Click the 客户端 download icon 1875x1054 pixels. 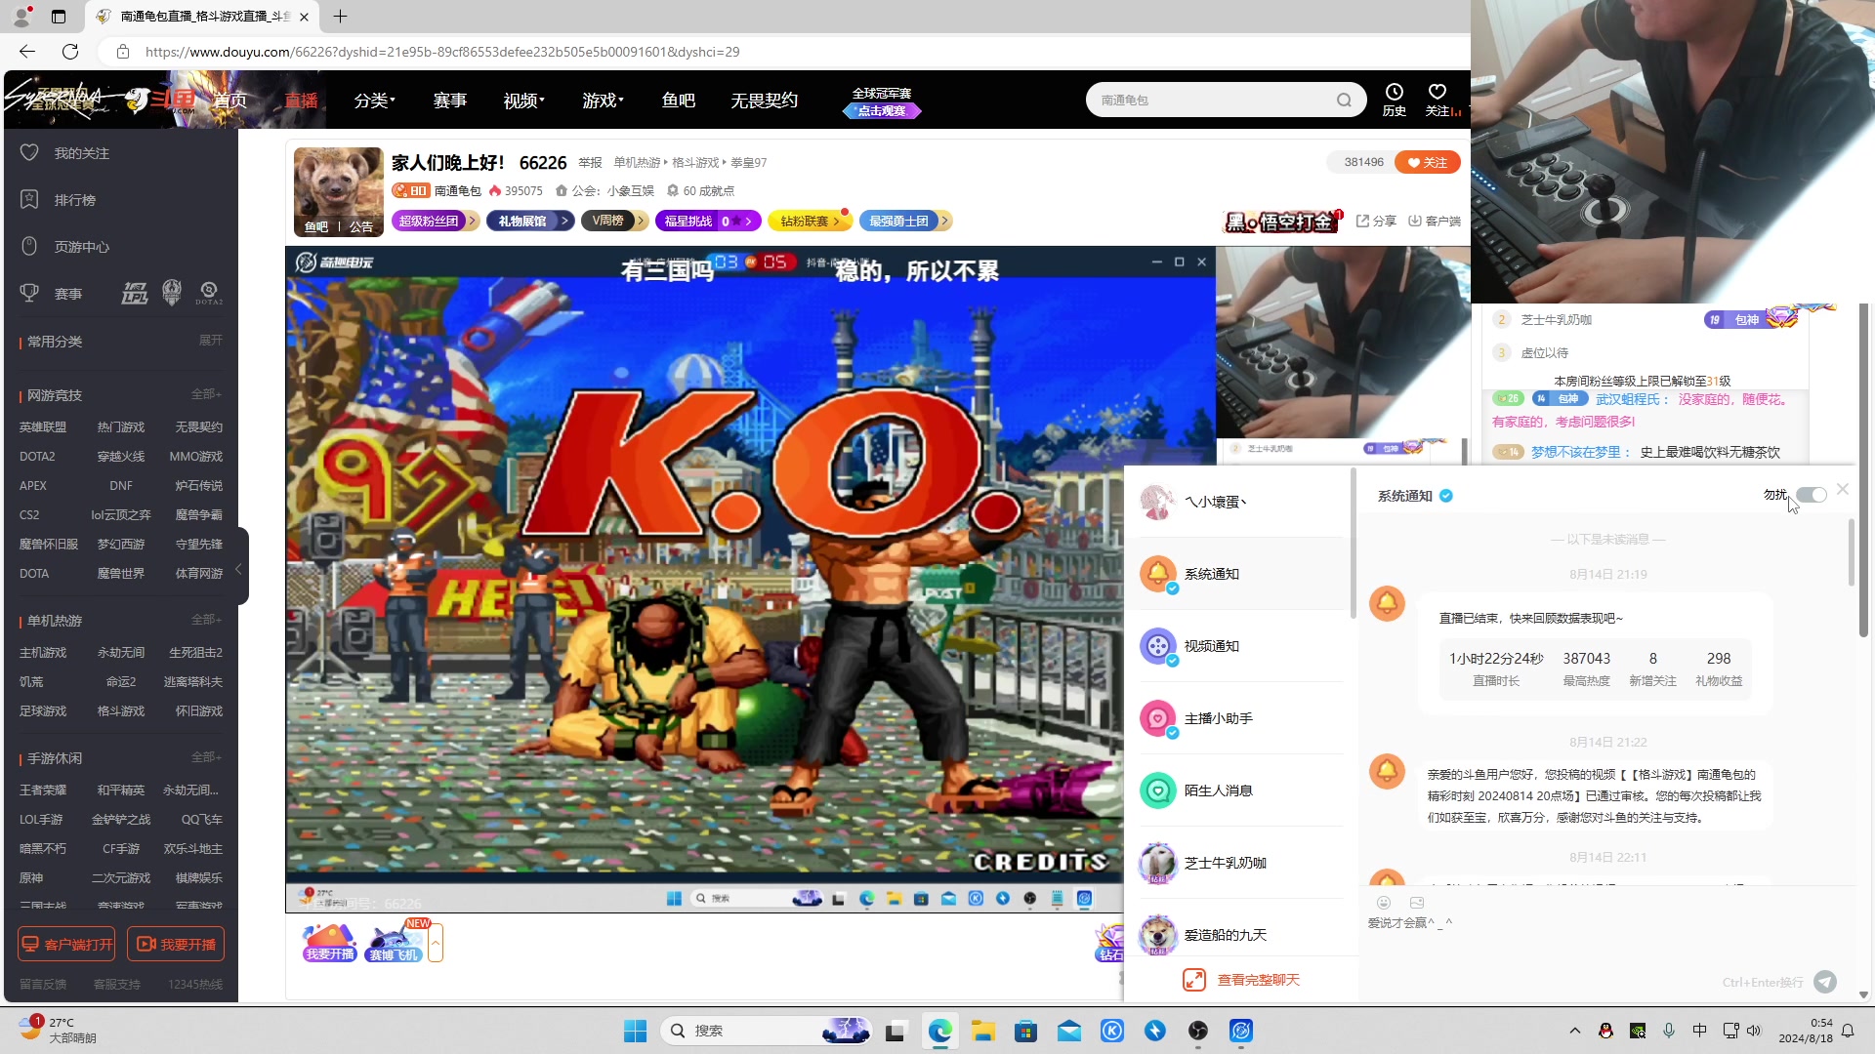point(1414,222)
